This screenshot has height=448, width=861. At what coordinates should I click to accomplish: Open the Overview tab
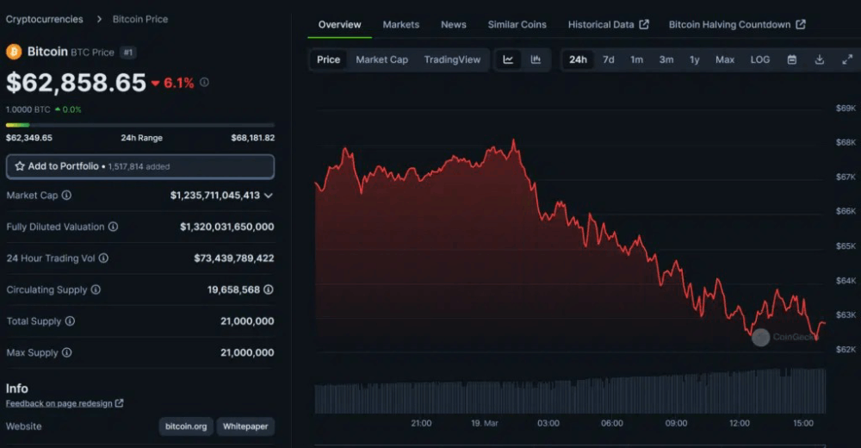339,24
